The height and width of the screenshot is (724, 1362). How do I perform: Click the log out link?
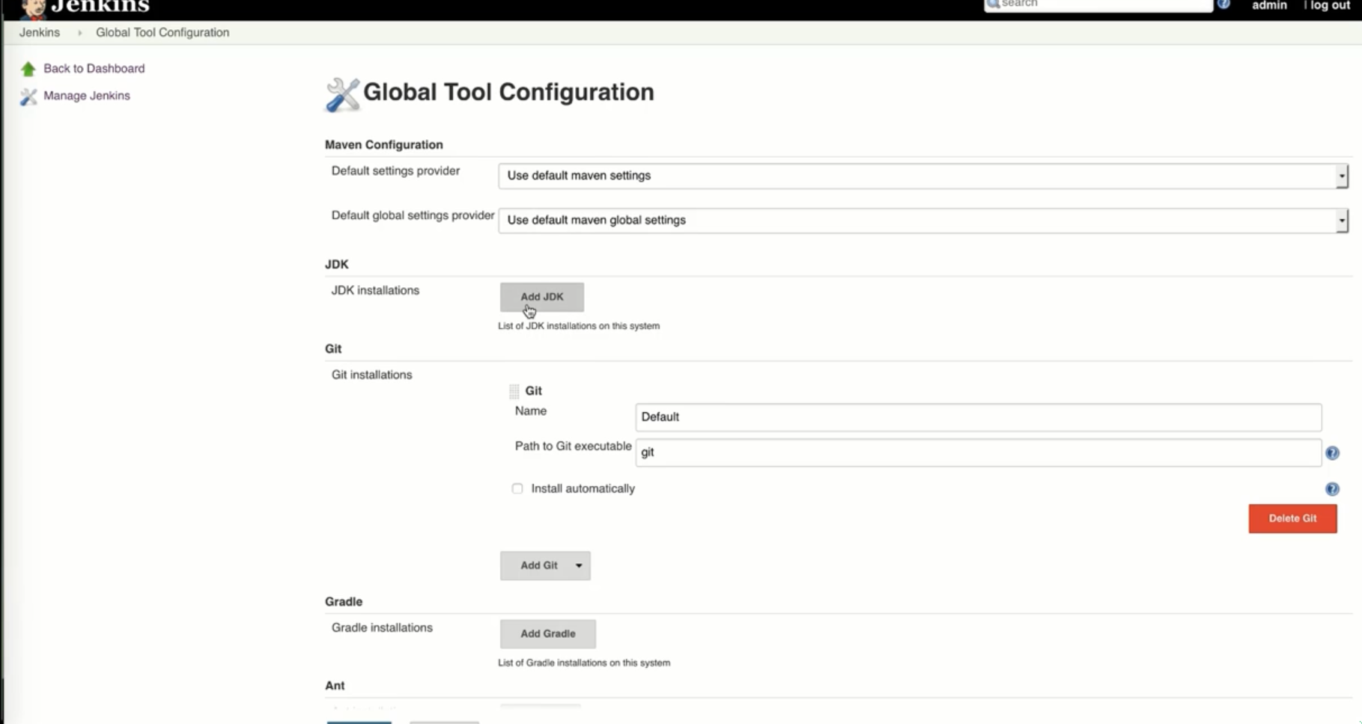pos(1330,5)
